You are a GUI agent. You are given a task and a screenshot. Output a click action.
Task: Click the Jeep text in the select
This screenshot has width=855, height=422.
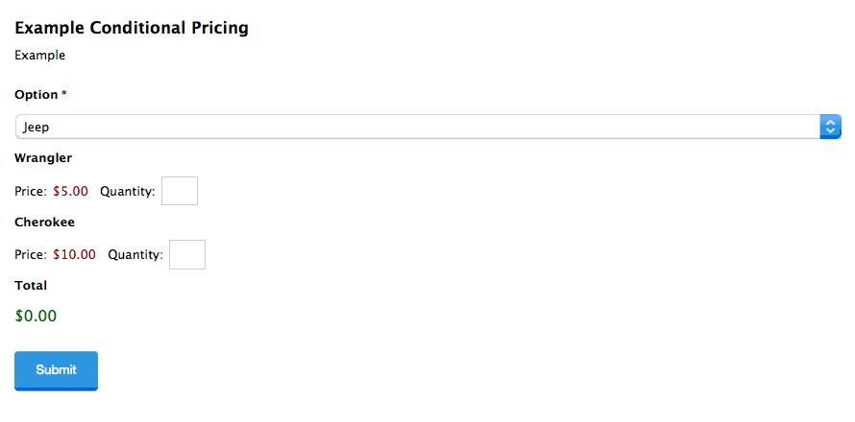click(36, 128)
